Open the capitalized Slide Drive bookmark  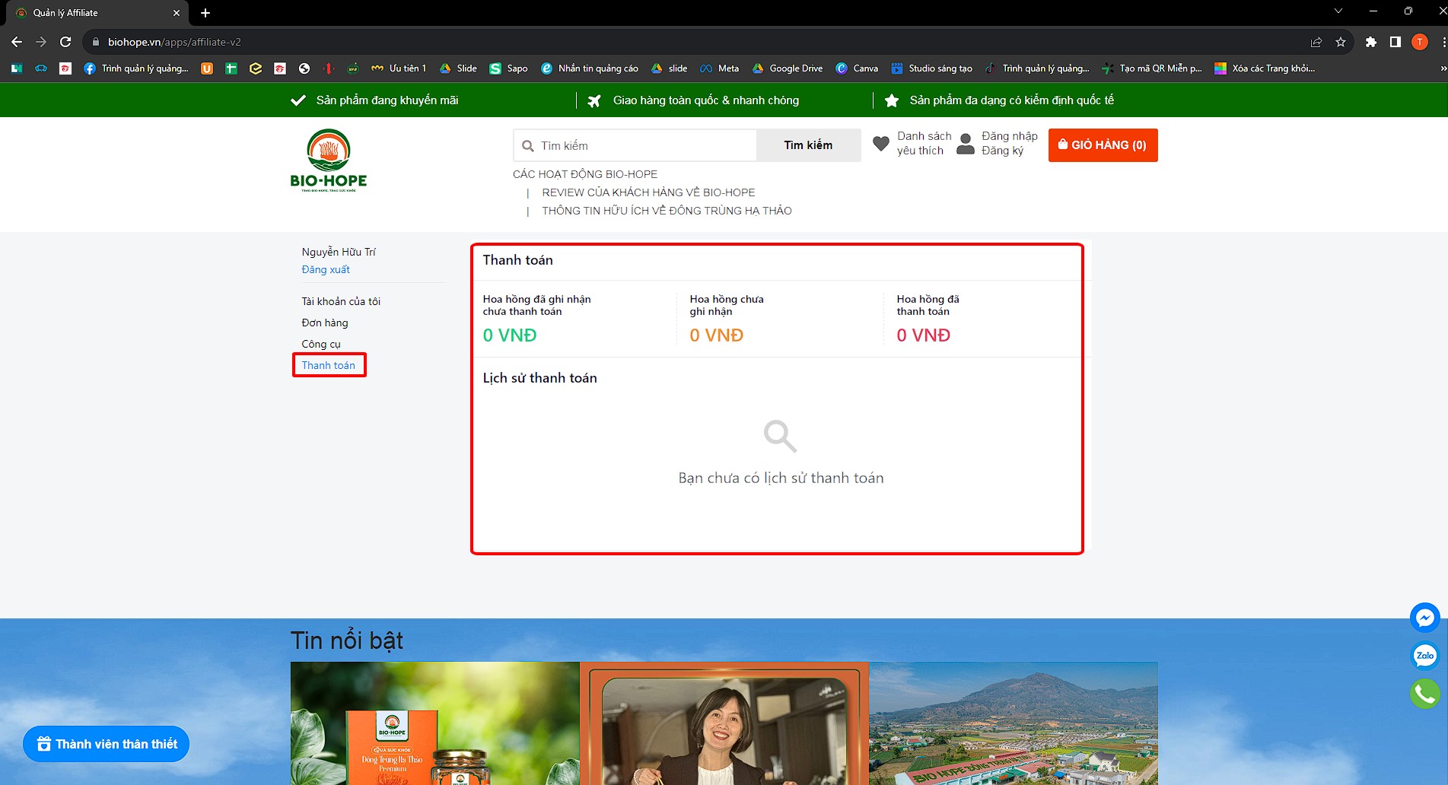(458, 68)
